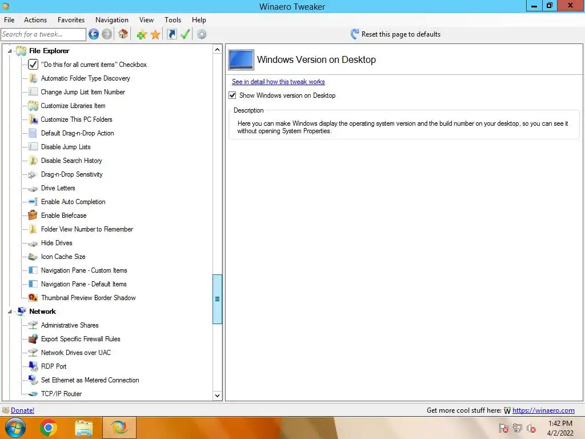
Task: Click the Drive Letters disk icon
Action: pyautogui.click(x=33, y=188)
